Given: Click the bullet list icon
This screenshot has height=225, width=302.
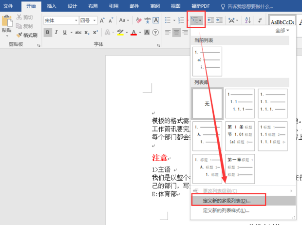Looking at the screenshot, I should (168, 20).
